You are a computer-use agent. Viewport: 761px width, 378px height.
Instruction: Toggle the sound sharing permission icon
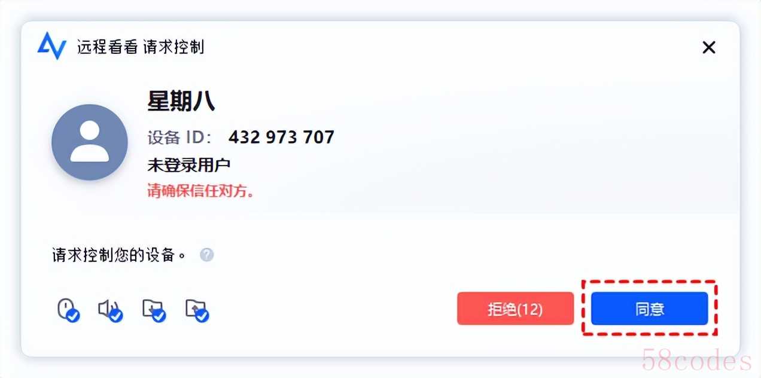110,310
